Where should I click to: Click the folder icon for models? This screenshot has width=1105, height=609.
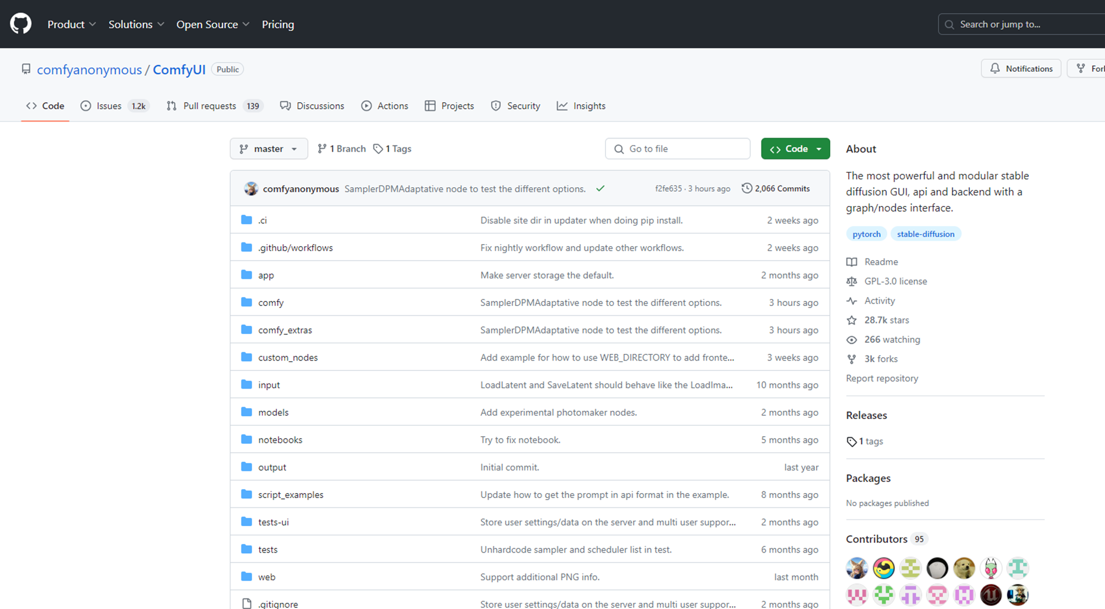[x=246, y=412]
